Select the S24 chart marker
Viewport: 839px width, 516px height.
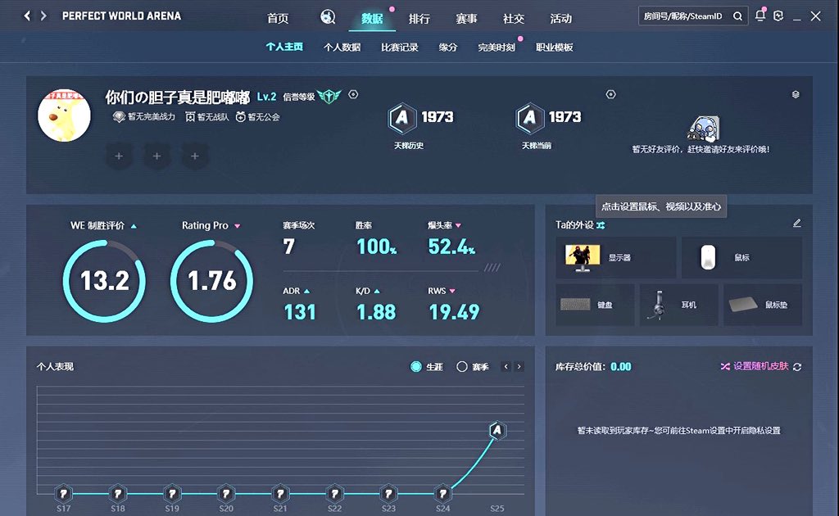[x=442, y=493]
